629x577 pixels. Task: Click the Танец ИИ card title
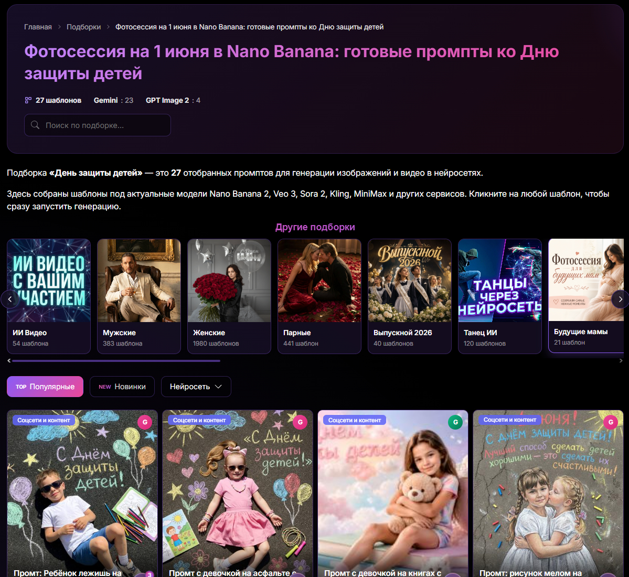pyautogui.click(x=480, y=333)
